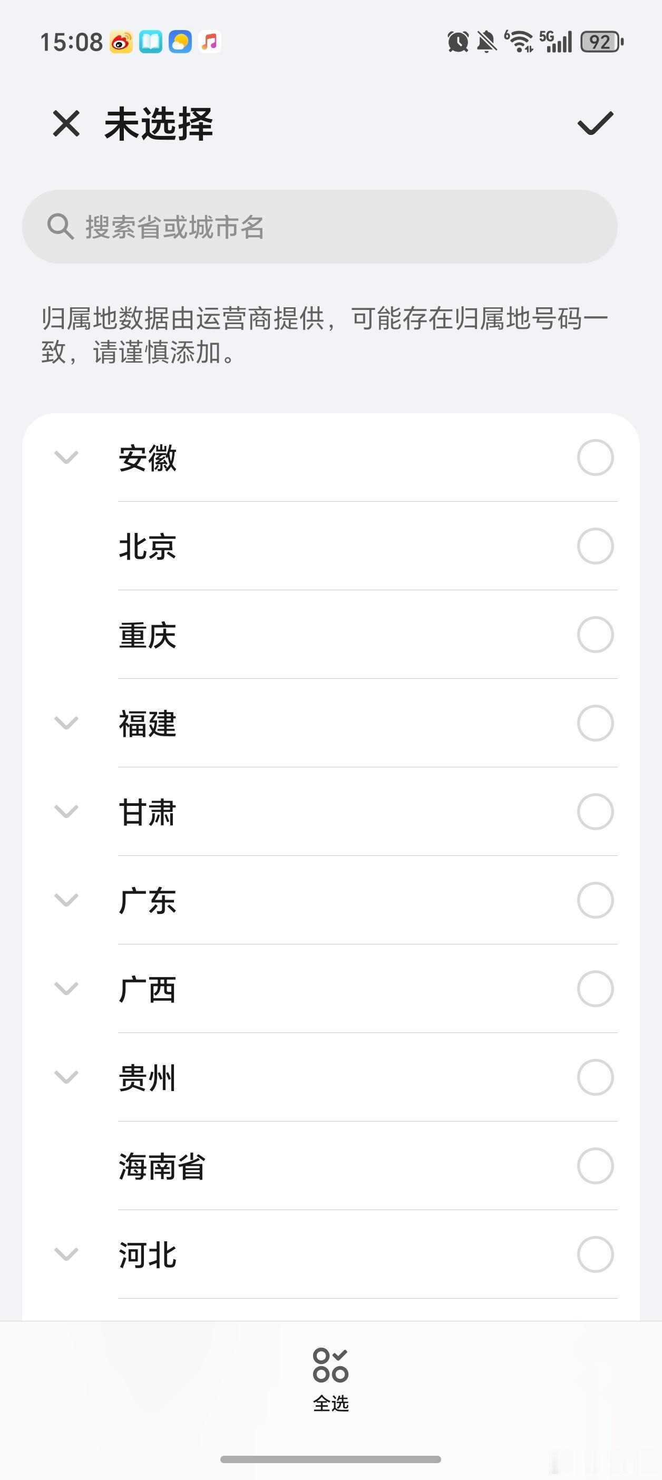Expand the 贵州 province list

[66, 1077]
